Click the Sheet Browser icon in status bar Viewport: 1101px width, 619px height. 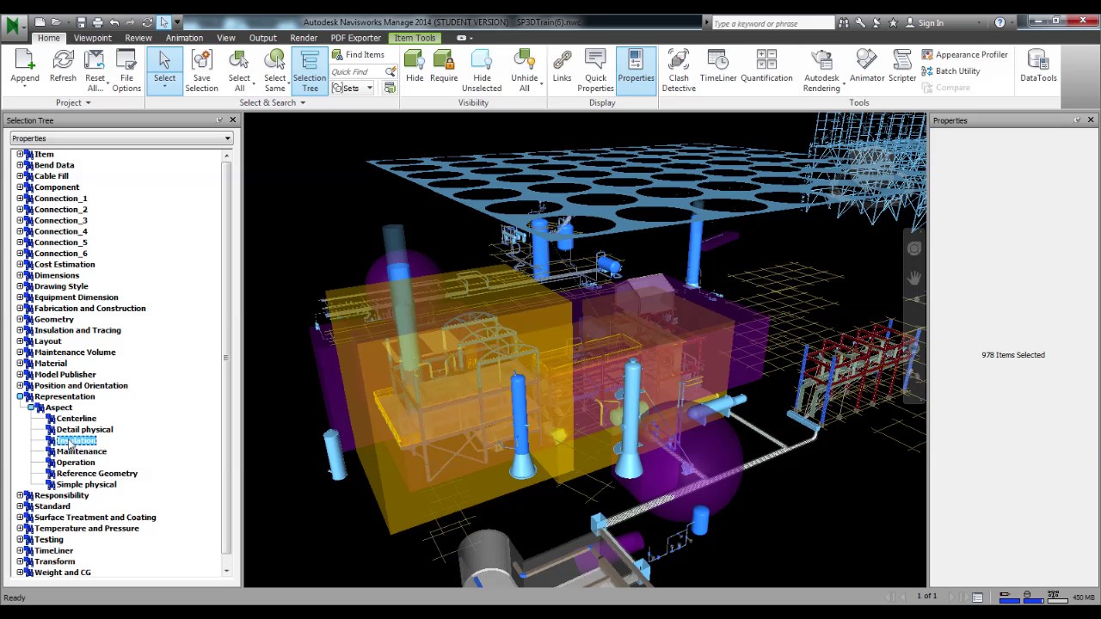977,597
